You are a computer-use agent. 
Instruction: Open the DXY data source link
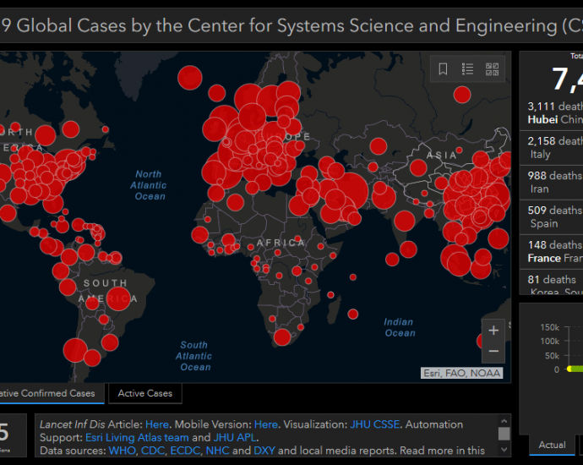[x=264, y=451]
